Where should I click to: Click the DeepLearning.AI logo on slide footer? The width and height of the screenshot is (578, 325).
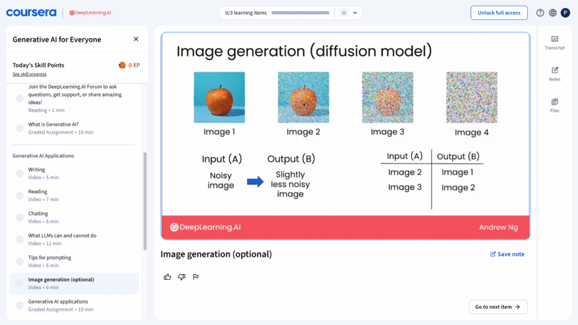point(205,227)
